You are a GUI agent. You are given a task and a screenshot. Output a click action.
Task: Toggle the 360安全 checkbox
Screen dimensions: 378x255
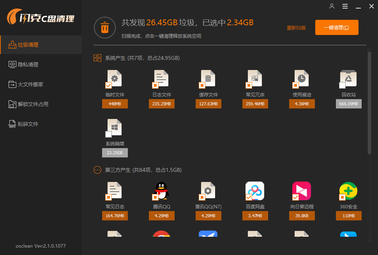pos(342,197)
